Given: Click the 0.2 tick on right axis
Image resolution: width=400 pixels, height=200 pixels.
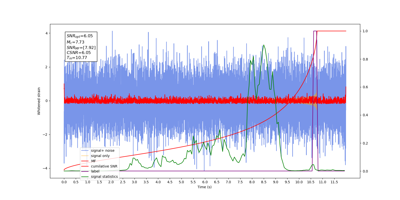Looking at the screenshot, I should pos(365,143).
